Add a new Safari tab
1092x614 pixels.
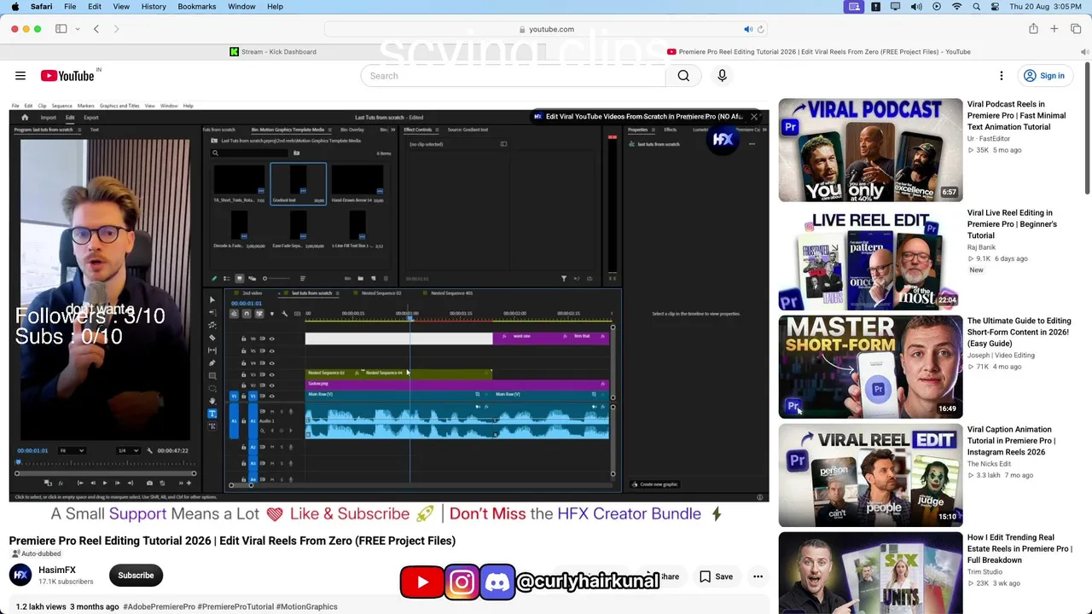tap(1054, 29)
